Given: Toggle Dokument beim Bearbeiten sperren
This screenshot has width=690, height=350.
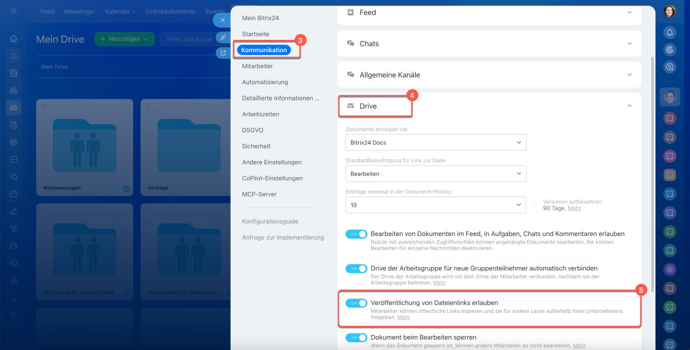Looking at the screenshot, I should pos(356,338).
